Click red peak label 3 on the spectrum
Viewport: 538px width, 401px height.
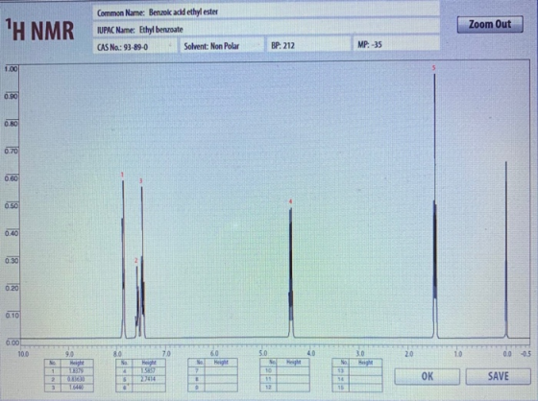pyautogui.click(x=140, y=181)
